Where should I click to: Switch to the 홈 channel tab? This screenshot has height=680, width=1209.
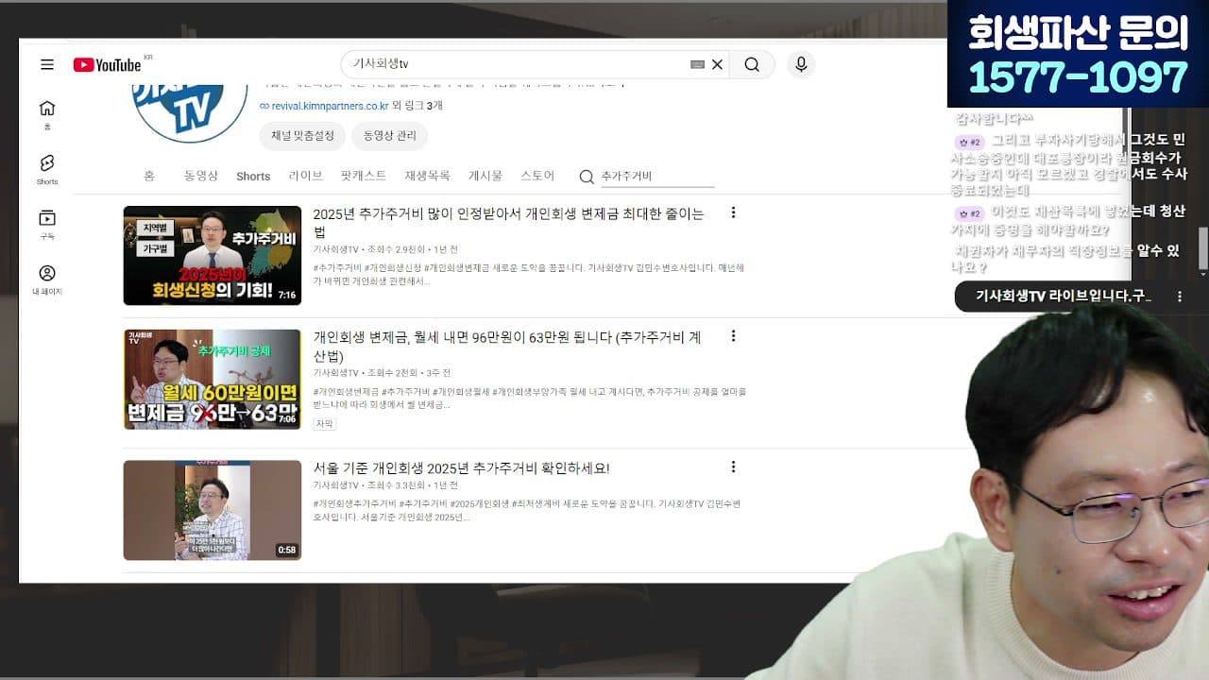point(149,176)
